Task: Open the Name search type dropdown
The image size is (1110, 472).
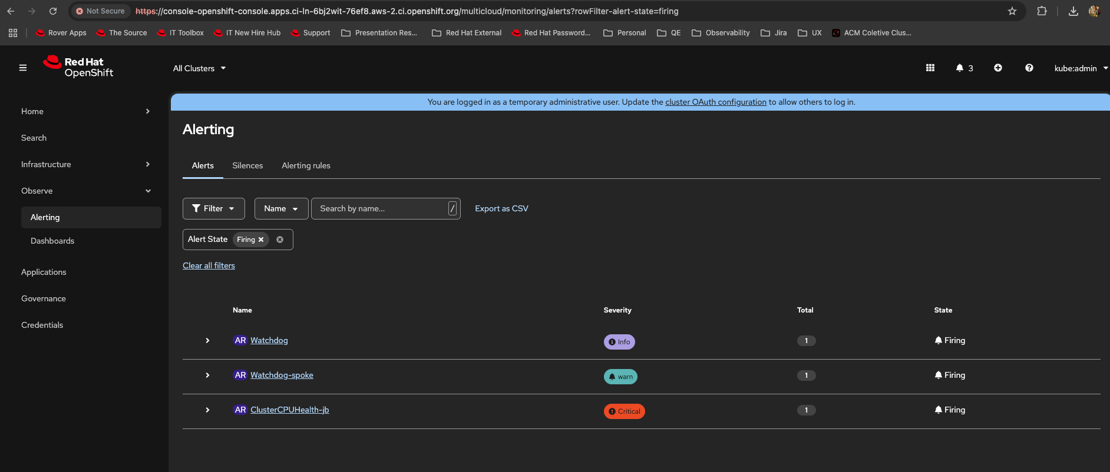Action: [281, 209]
